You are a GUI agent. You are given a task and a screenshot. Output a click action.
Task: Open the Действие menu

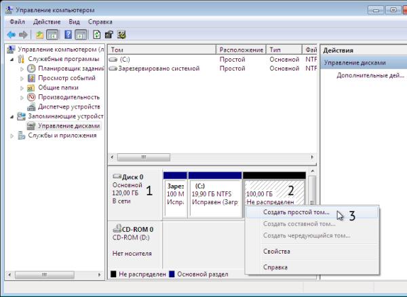pos(47,22)
